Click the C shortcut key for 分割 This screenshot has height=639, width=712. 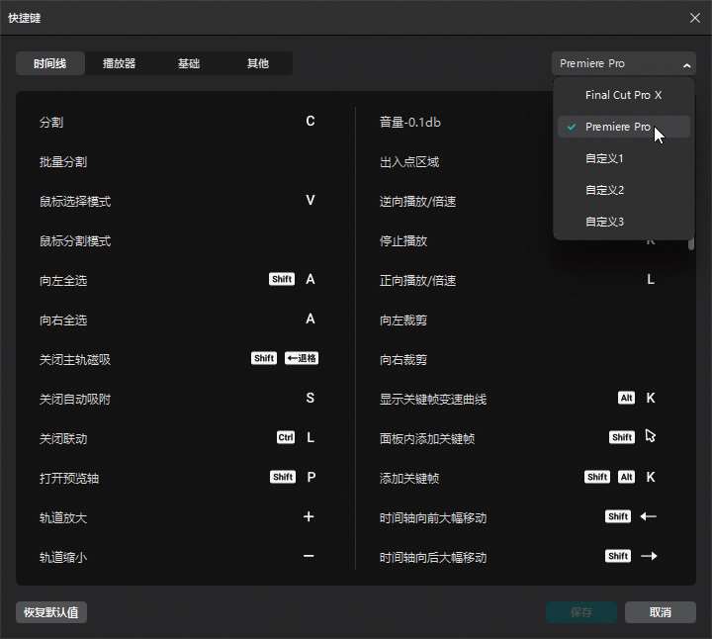[310, 122]
